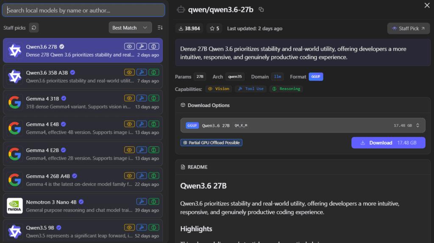Viewport: 434px width, 243px height.
Task: Focus the Search local models field
Action: click(83, 10)
